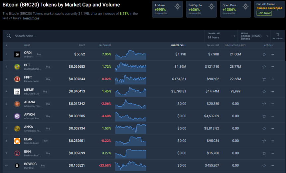The image size is (286, 173).
Task: Click the BFT token logo icon
Action: [x=17, y=67]
